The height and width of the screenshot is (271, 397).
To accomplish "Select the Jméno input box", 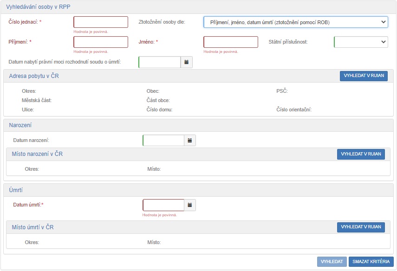I will tap(231, 42).
